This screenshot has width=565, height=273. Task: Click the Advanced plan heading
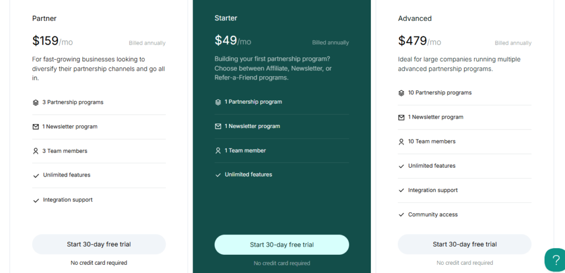tap(414, 19)
